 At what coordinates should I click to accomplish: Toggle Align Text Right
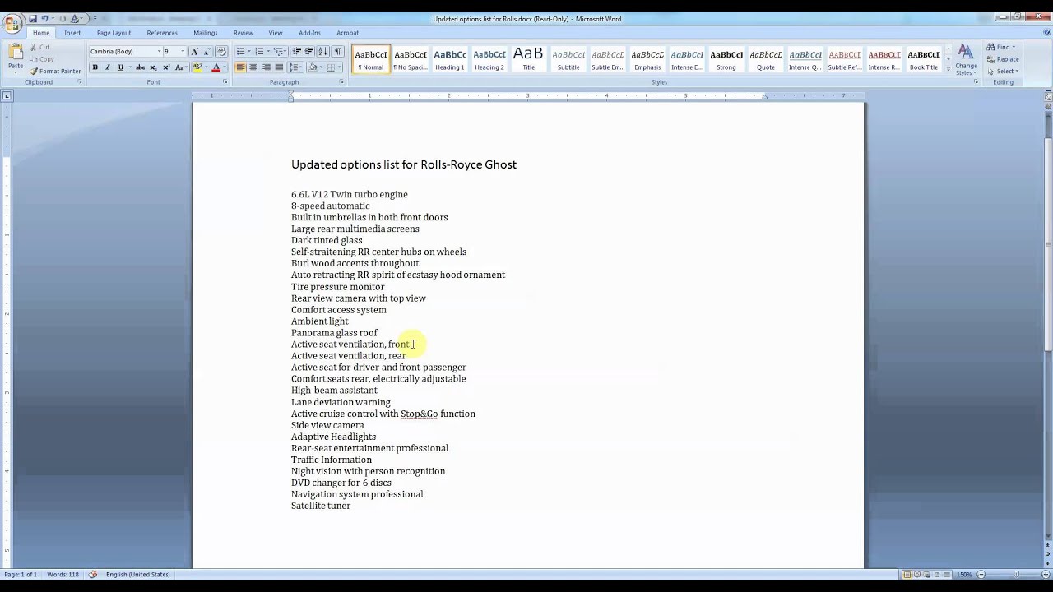(x=266, y=67)
